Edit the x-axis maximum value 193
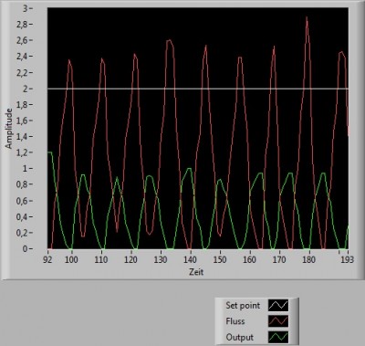Screen dimensions: 365x346 point(347,259)
